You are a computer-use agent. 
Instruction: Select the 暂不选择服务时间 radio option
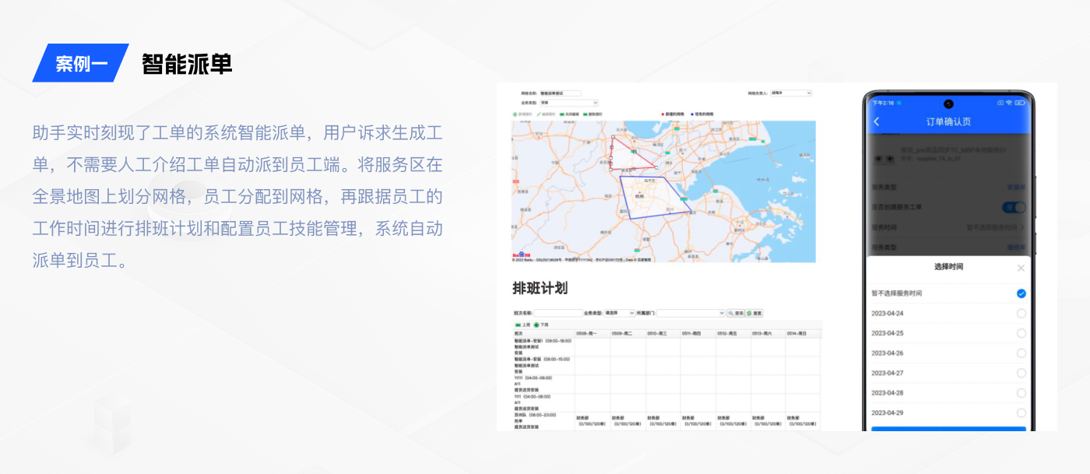click(1021, 293)
